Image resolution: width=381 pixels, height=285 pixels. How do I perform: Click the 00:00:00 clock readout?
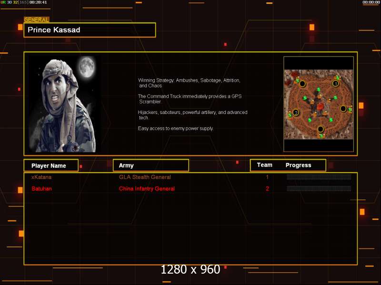pyautogui.click(x=371, y=2)
